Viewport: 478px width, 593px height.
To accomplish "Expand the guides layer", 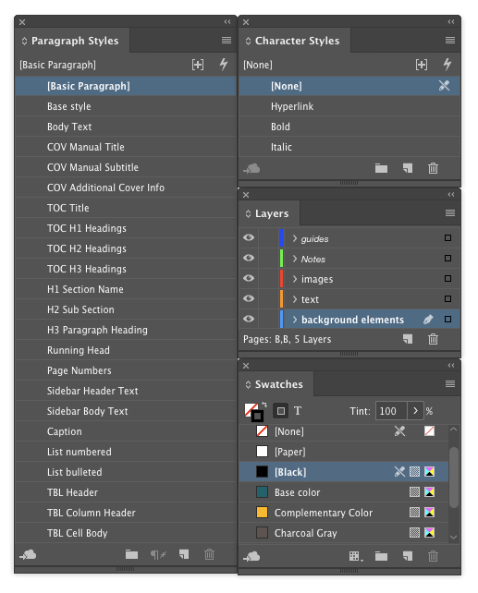I will 295,238.
